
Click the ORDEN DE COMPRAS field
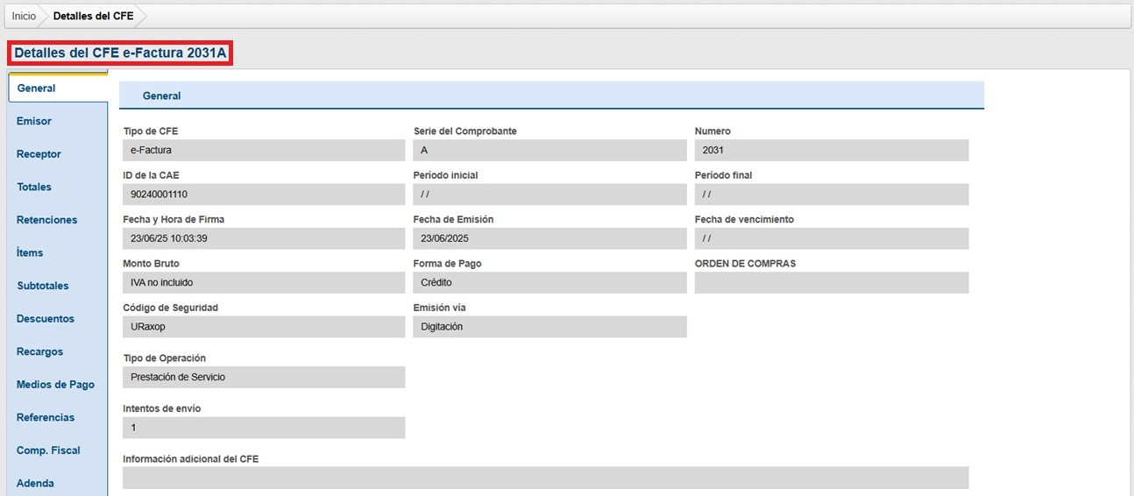tap(832, 283)
